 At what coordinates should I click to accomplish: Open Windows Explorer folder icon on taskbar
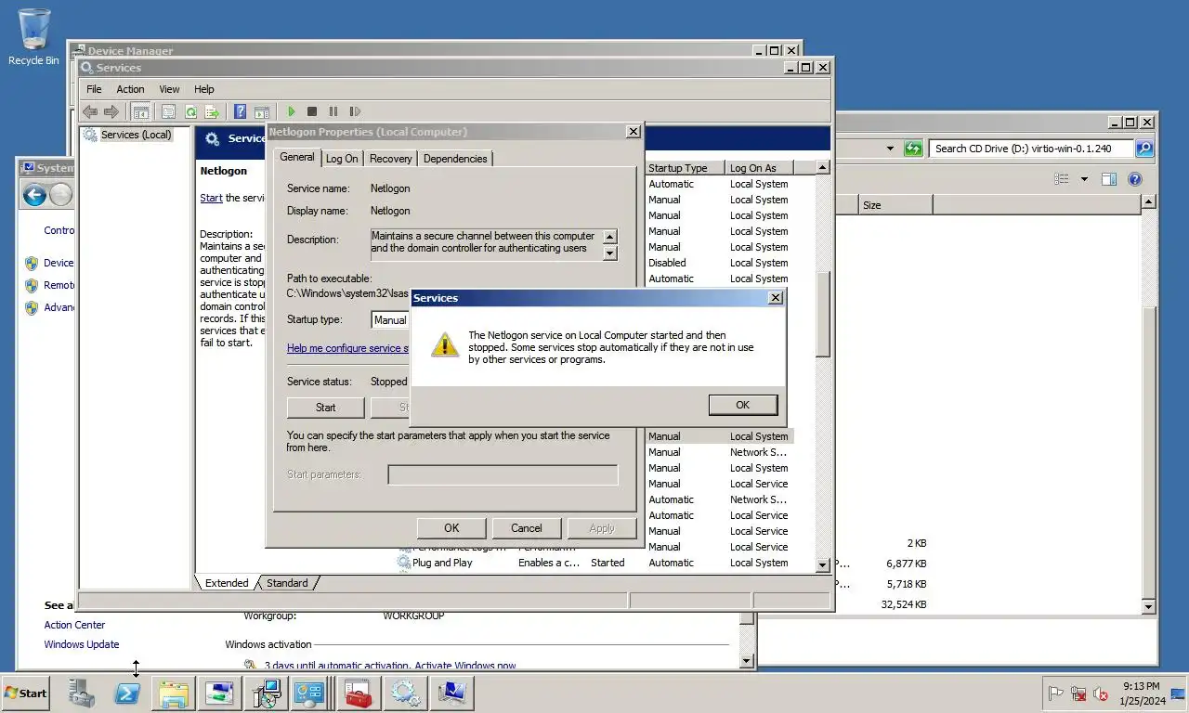pyautogui.click(x=174, y=693)
